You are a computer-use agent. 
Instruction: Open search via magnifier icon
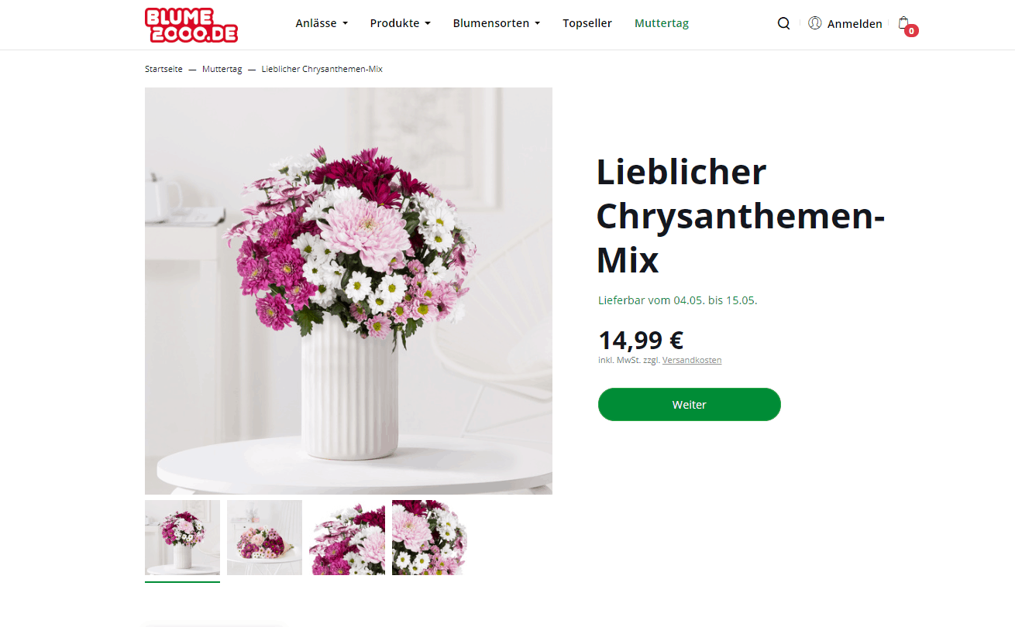pyautogui.click(x=783, y=23)
